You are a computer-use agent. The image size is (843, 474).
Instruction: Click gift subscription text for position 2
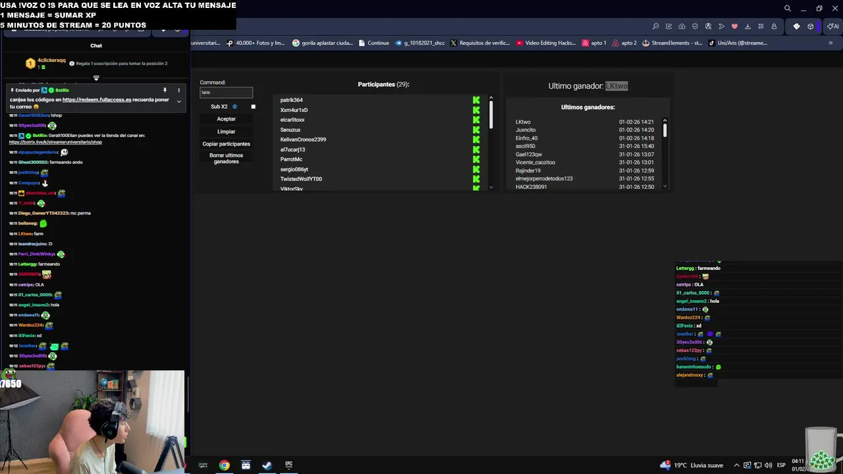122,63
